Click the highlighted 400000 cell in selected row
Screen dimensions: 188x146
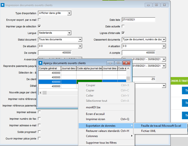(50, 82)
